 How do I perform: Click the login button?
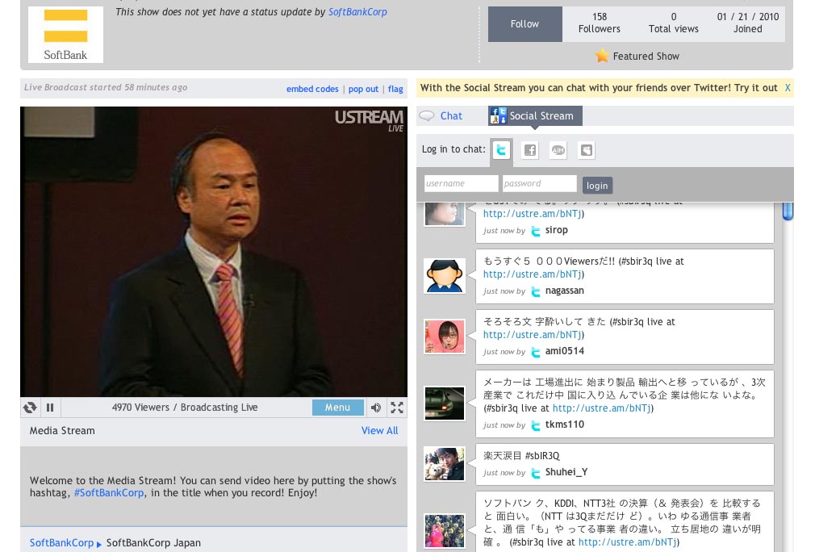(597, 186)
